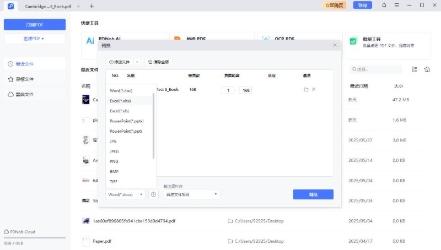Click the PDNob AI tool icon

(90, 41)
